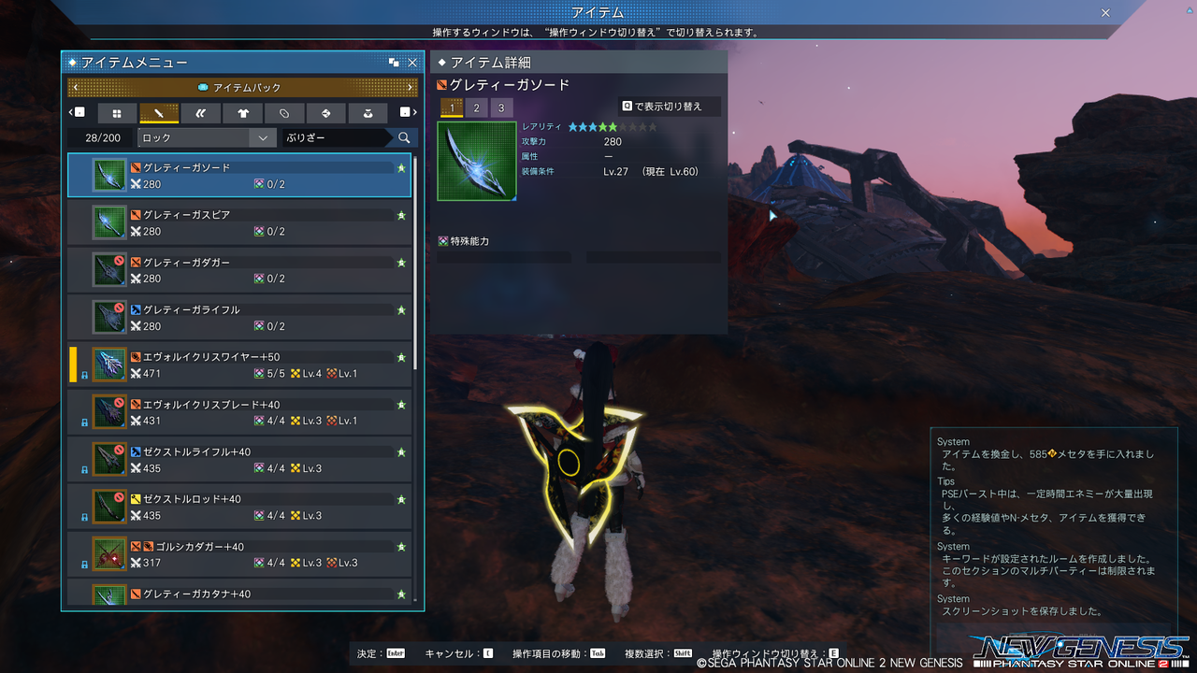Viewport: 1197px width, 673px height.
Task: Click lock icon on ゼクストルロッド+40 row
Action: [85, 517]
